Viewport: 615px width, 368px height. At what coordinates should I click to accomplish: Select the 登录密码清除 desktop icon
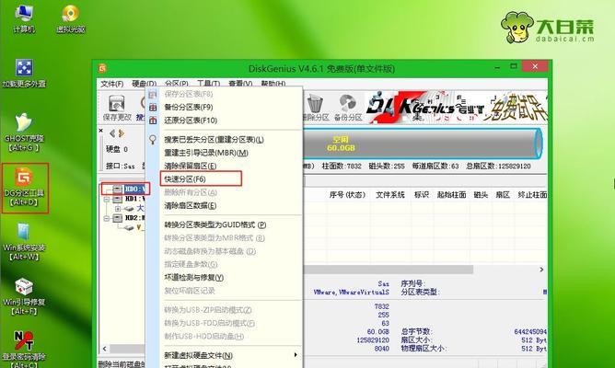click(x=24, y=350)
